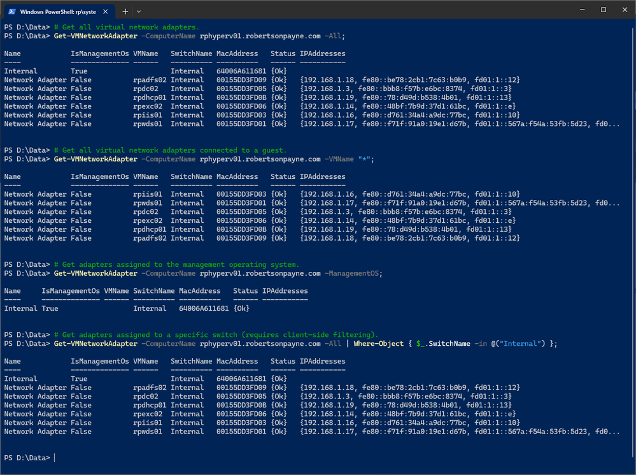The width and height of the screenshot is (636, 475).
Task: Maximize the terminal window
Action: click(603, 10)
